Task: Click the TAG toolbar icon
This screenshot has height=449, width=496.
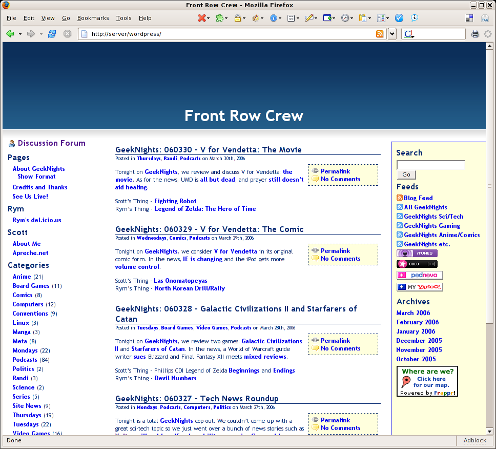Action: coord(485,18)
